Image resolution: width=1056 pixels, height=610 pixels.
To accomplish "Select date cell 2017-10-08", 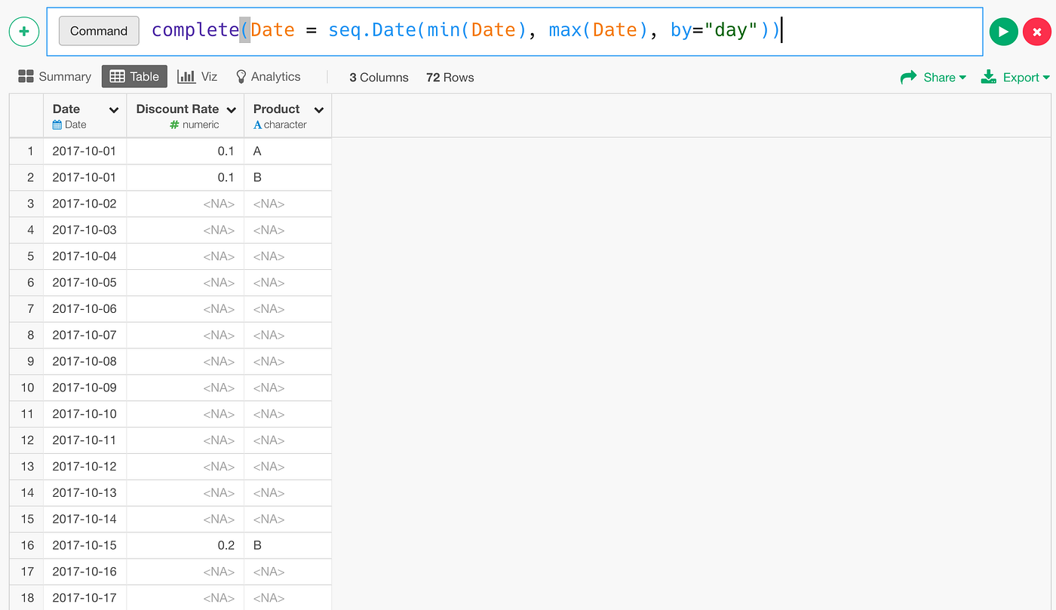I will point(84,361).
